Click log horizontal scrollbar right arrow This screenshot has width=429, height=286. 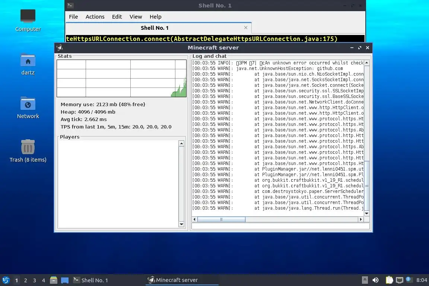click(x=361, y=219)
